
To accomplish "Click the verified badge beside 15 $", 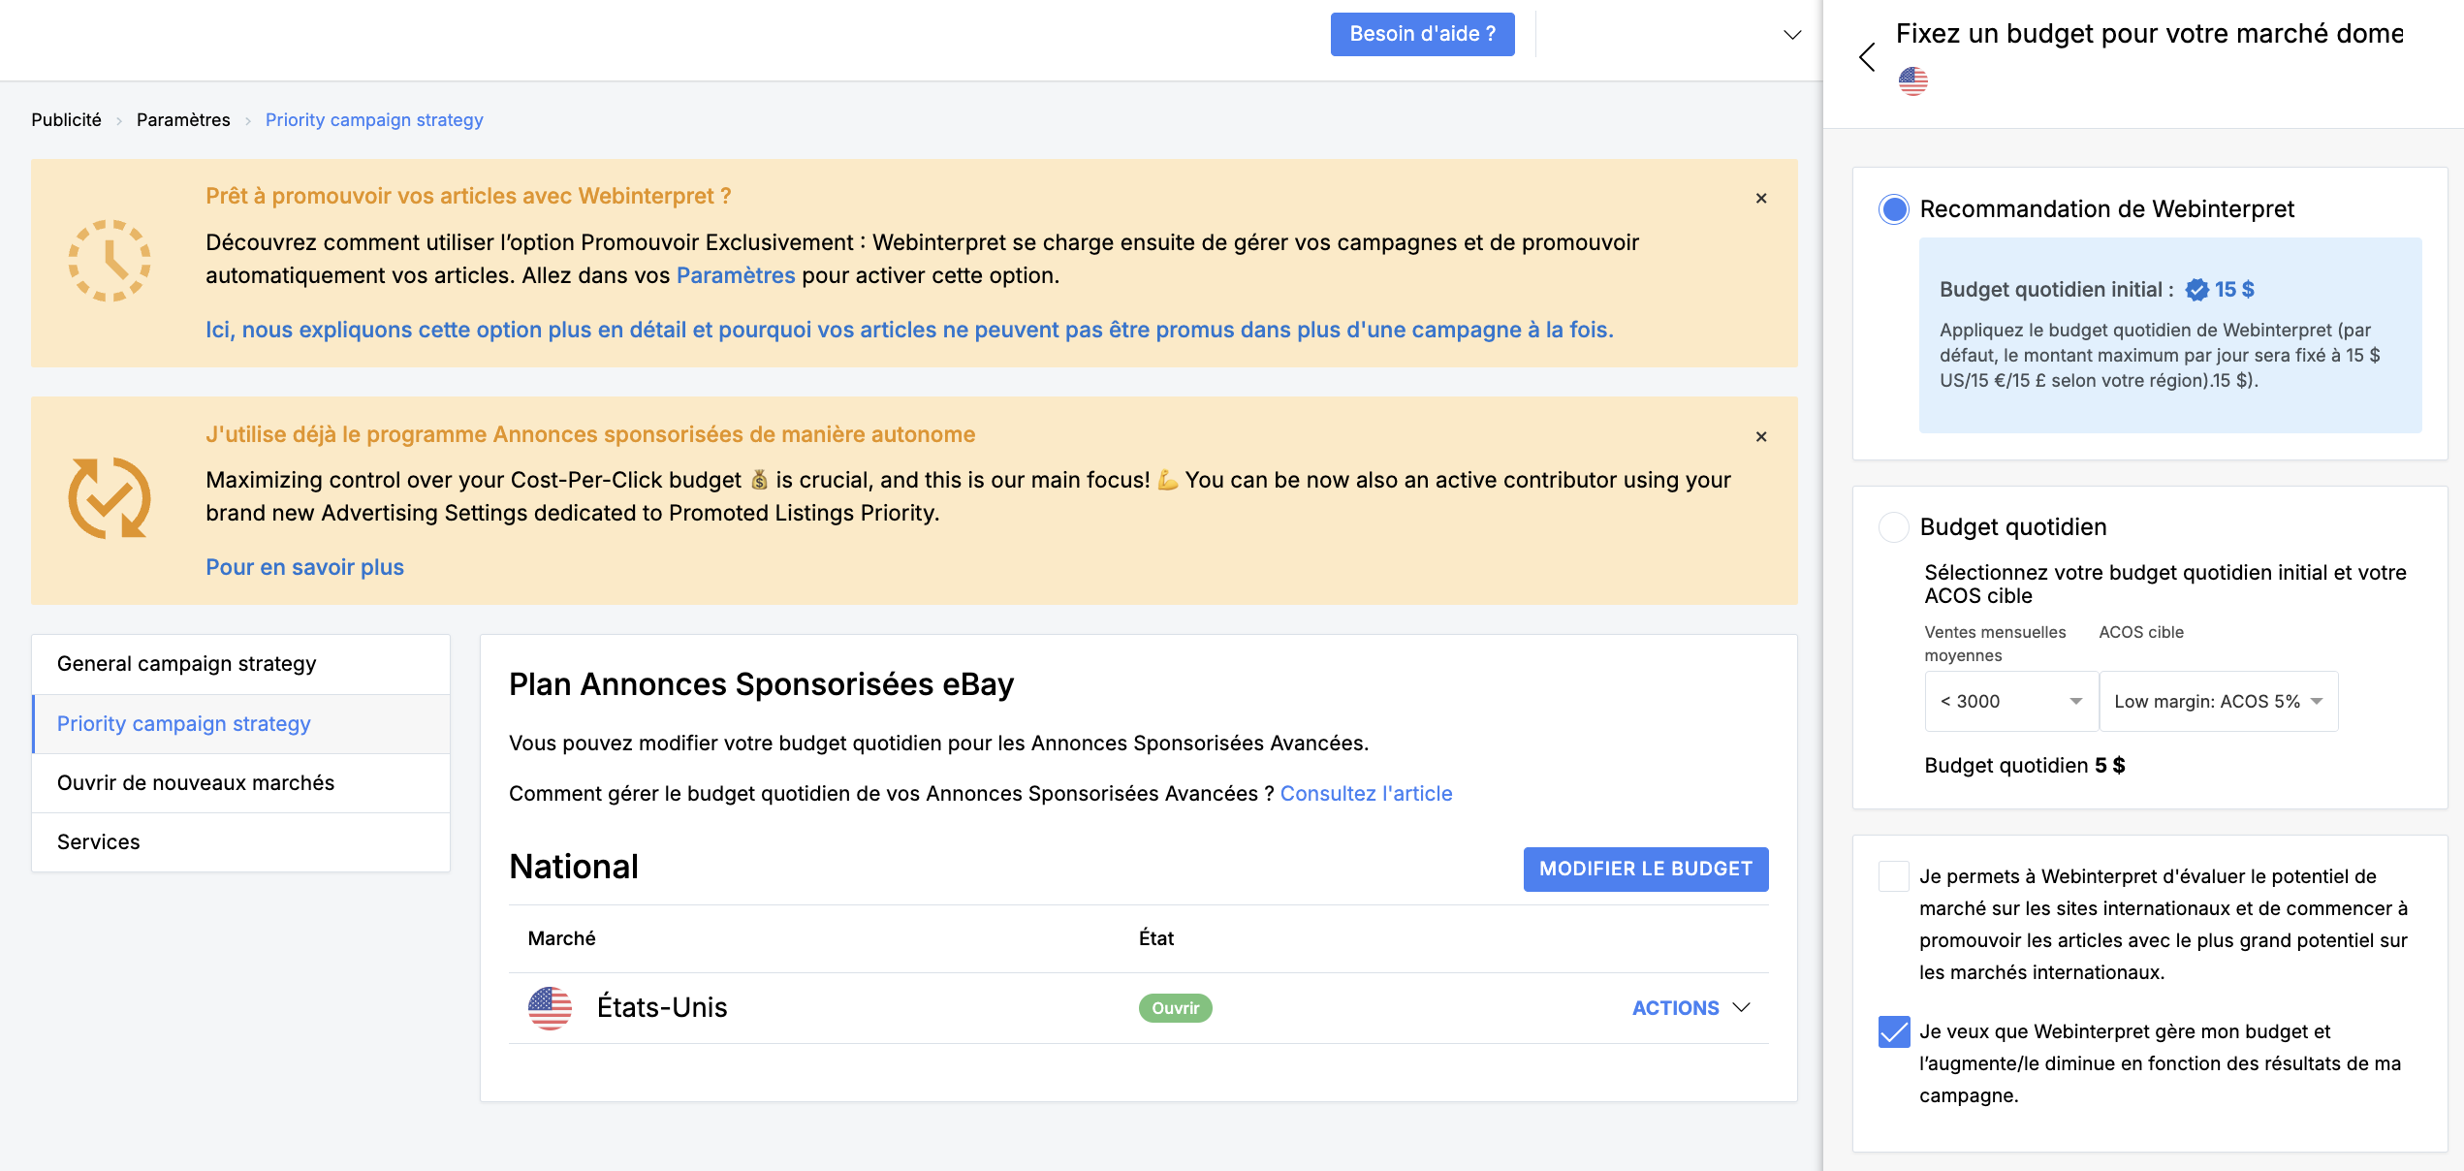I will [x=2196, y=290].
